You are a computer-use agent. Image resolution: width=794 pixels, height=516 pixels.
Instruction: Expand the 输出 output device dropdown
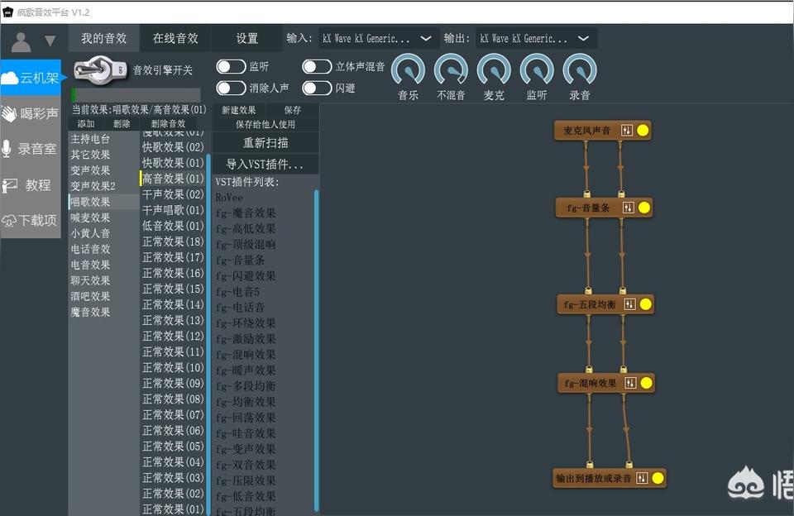coord(535,39)
